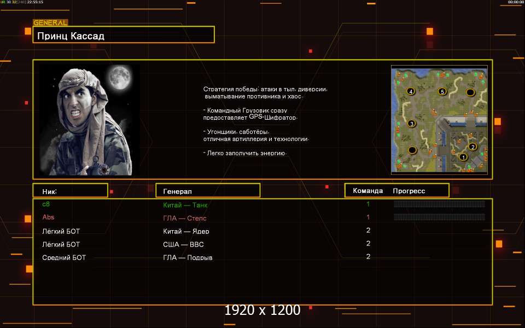This screenshot has width=525, height=328.
Task: Click the Prince Kassad portrait image
Action: (90, 120)
